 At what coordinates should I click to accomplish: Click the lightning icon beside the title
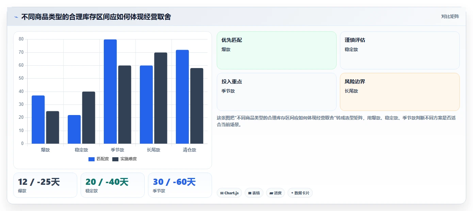(x=16, y=17)
